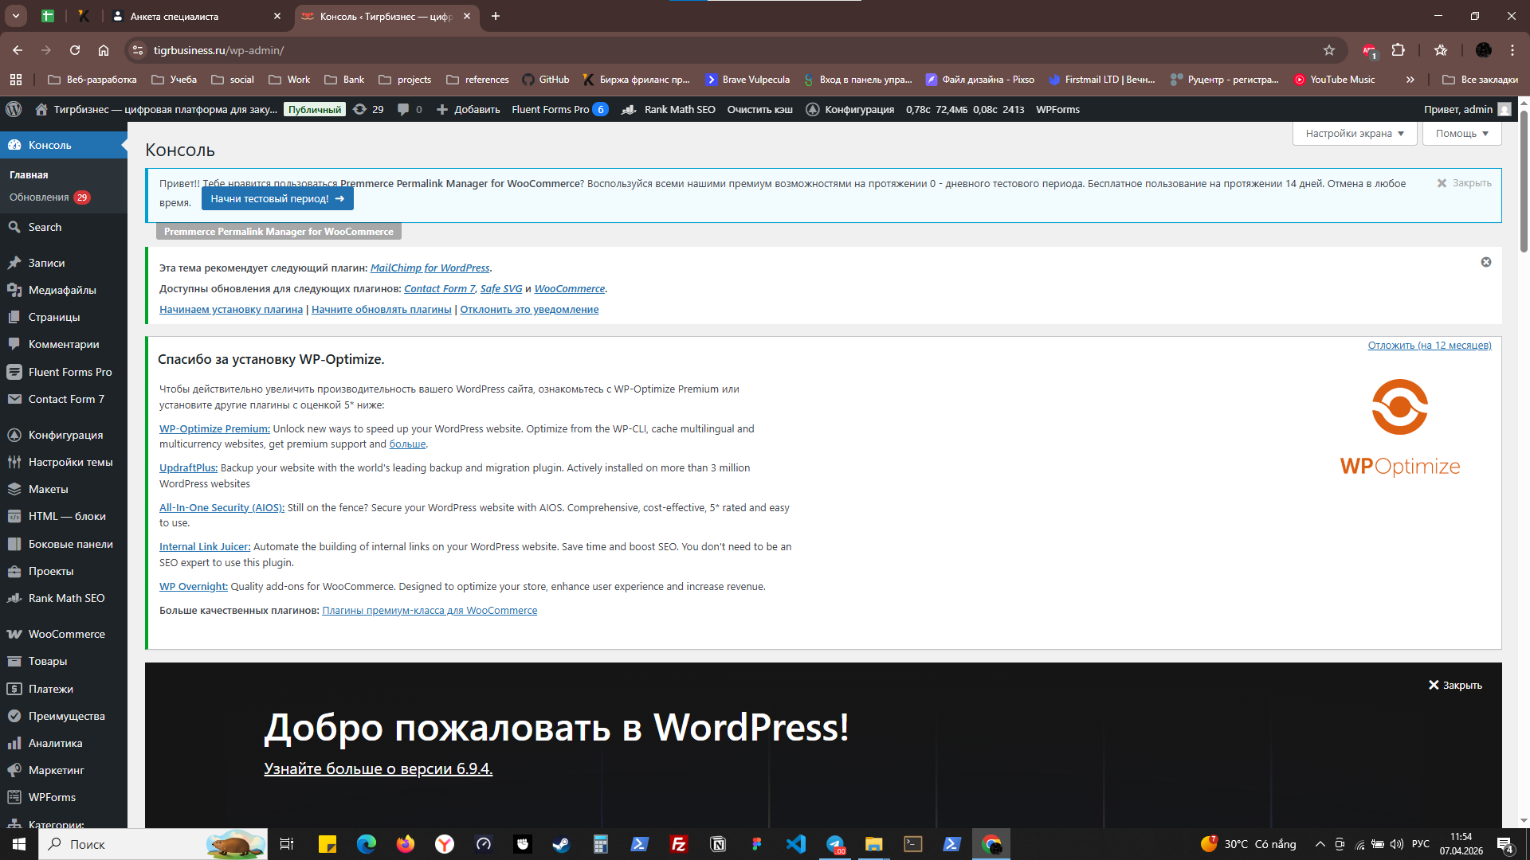This screenshot has height=860, width=1530.
Task: Click Отложить (на 12 месяцев) link
Action: tap(1430, 346)
